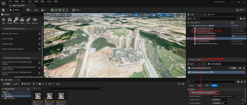This screenshot has width=247, height=105.
Task: Open the 透视 perspective view menu
Action: pyautogui.click(x=53, y=15)
